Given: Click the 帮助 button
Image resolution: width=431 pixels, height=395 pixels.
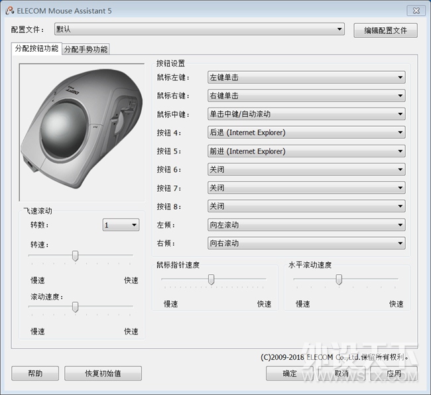Looking at the screenshot, I should tap(35, 373).
